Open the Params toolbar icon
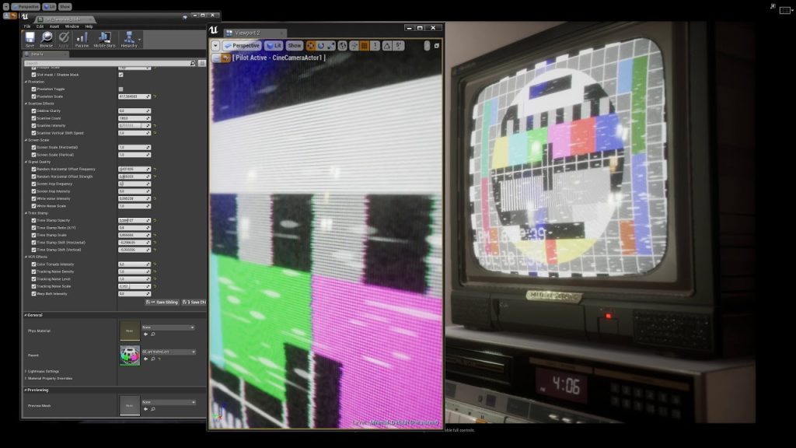 click(82, 39)
